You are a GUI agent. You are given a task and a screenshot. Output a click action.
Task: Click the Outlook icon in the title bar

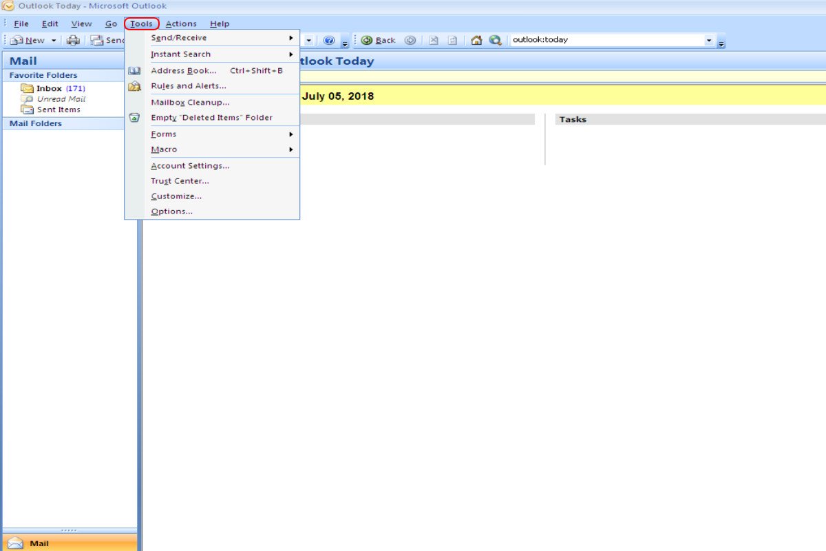pos(9,6)
